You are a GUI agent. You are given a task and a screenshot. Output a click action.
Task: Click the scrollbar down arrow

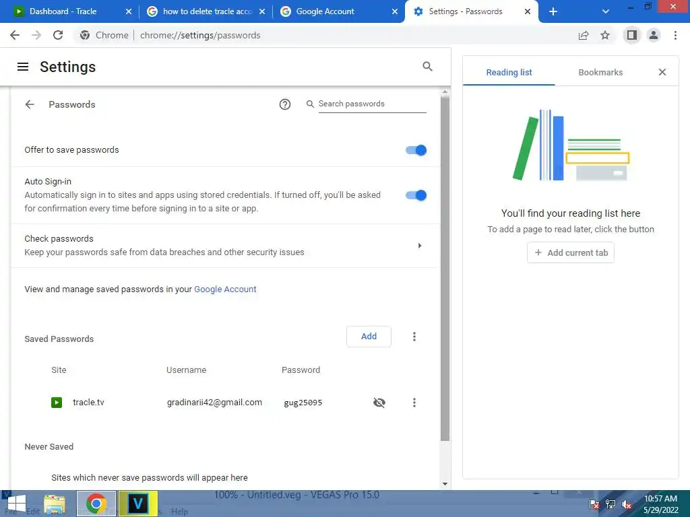445,484
